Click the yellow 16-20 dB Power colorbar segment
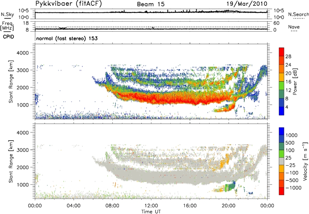The image size is (309, 214). 282,77
